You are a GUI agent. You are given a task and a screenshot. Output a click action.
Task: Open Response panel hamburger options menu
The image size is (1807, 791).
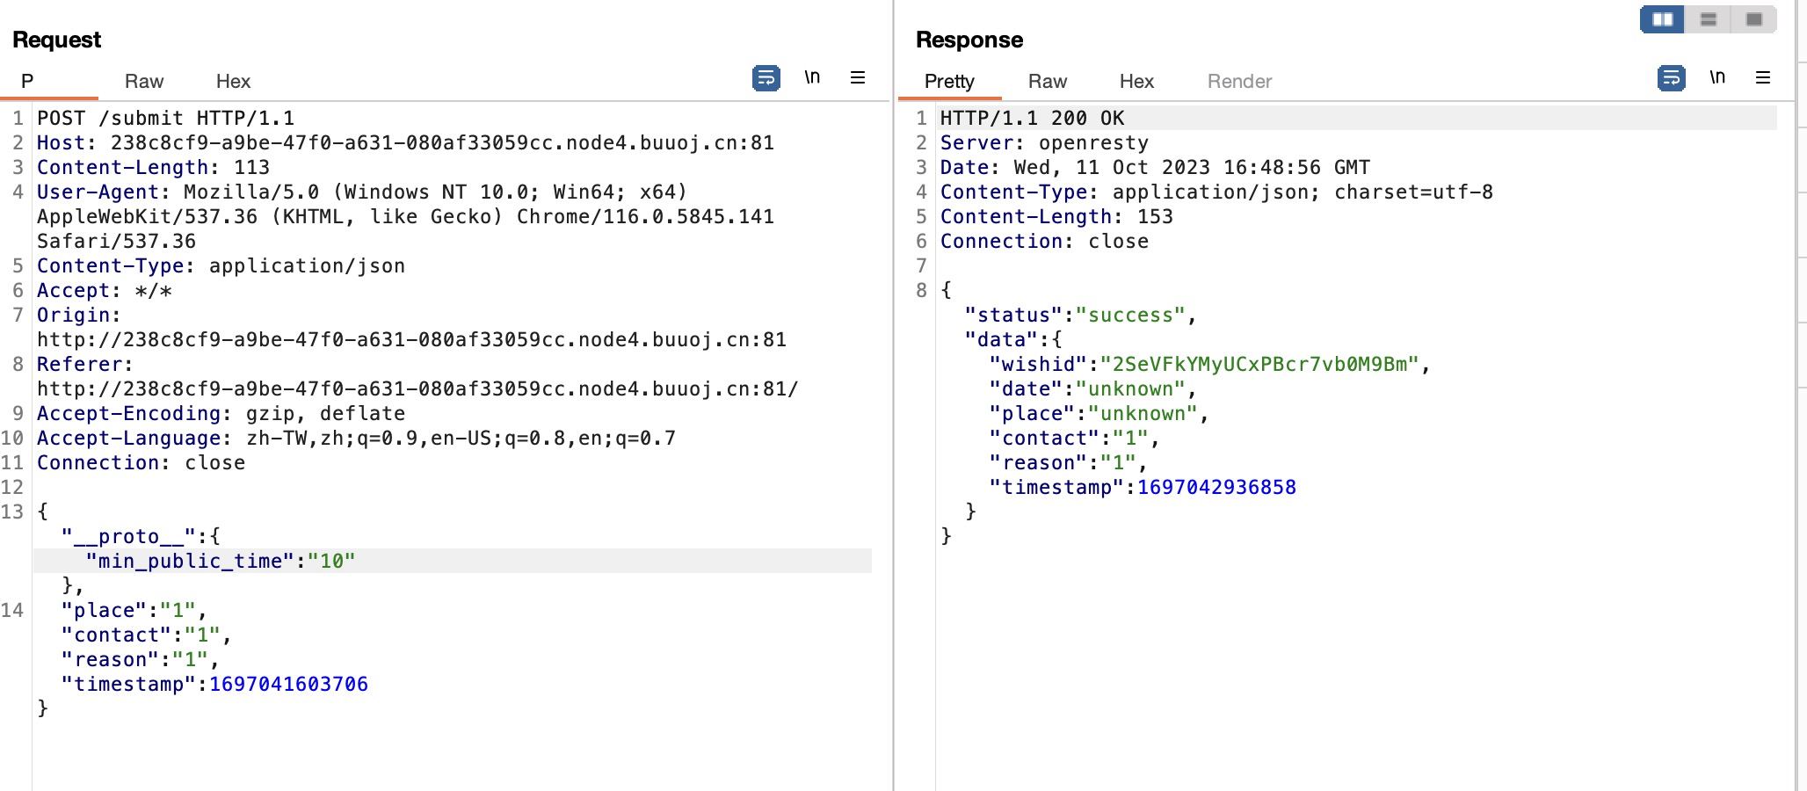1763,78
